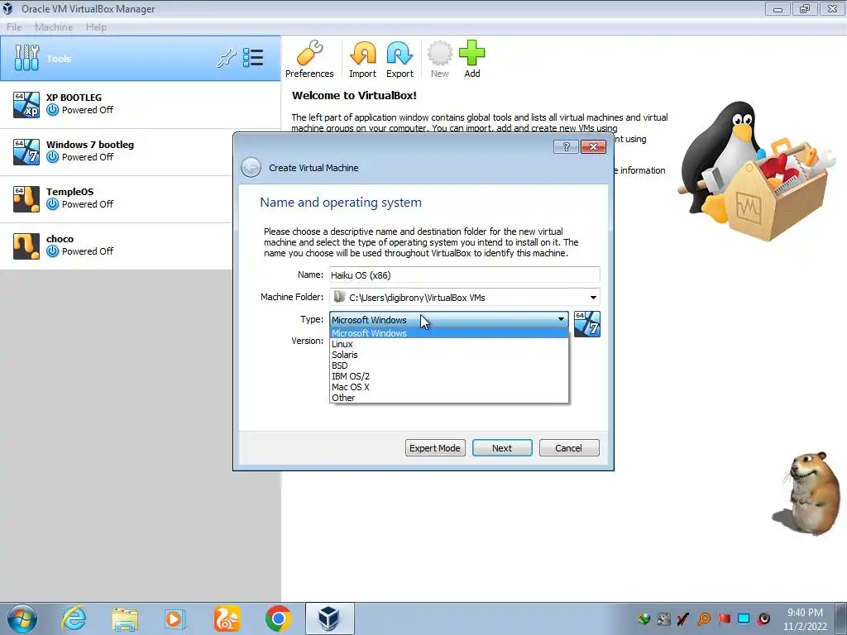Choose Linux in the Type list

[x=449, y=344]
